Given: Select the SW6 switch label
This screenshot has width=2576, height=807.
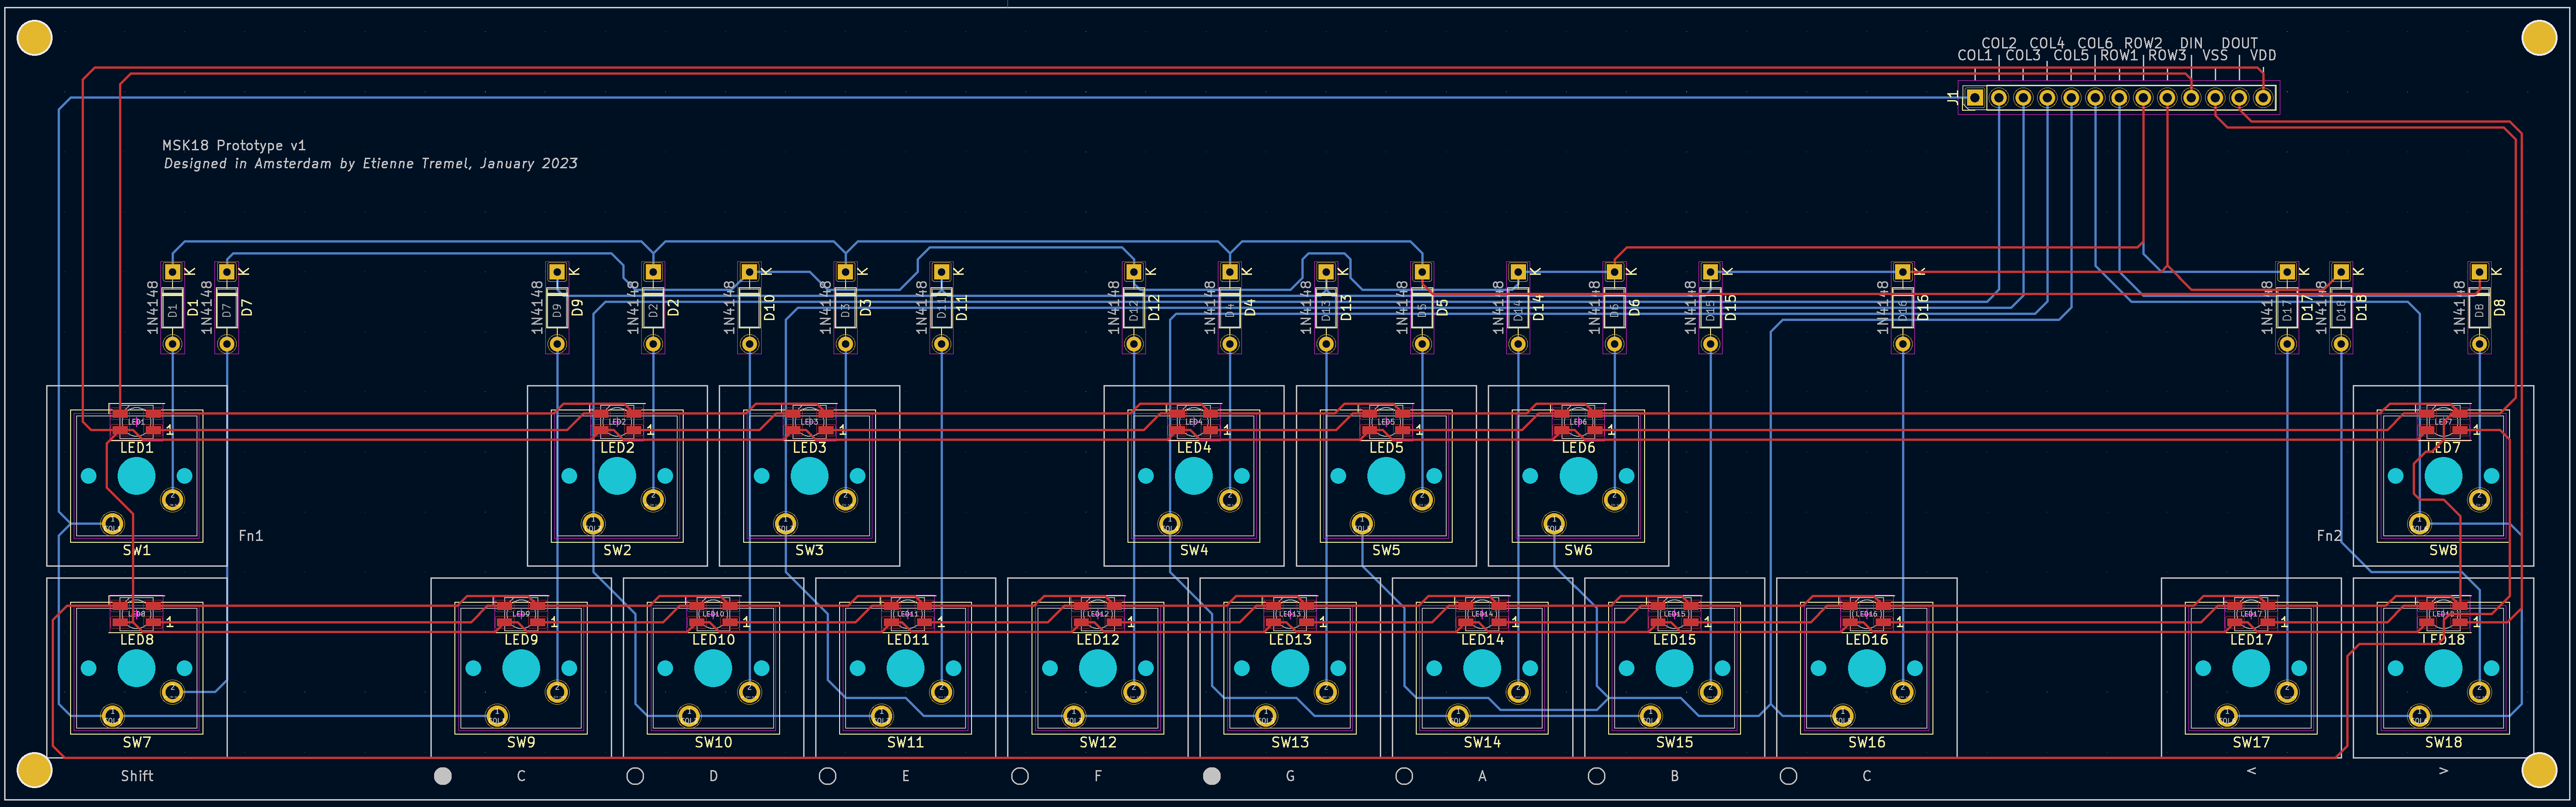Looking at the screenshot, I should (x=1578, y=550).
